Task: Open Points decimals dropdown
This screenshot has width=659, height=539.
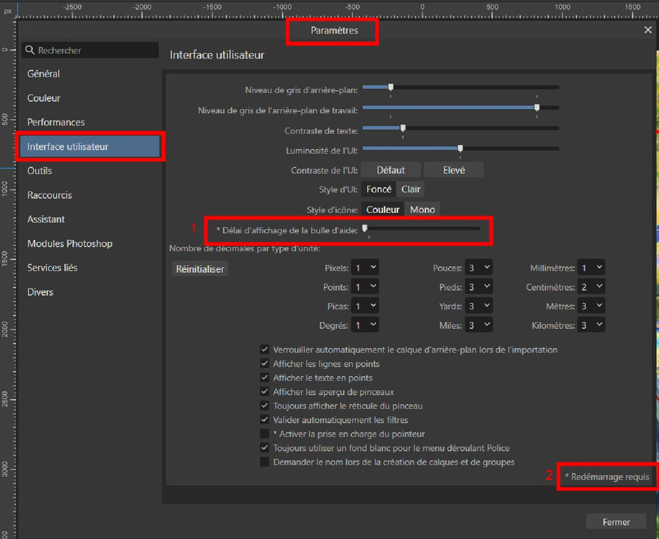Action: (365, 287)
